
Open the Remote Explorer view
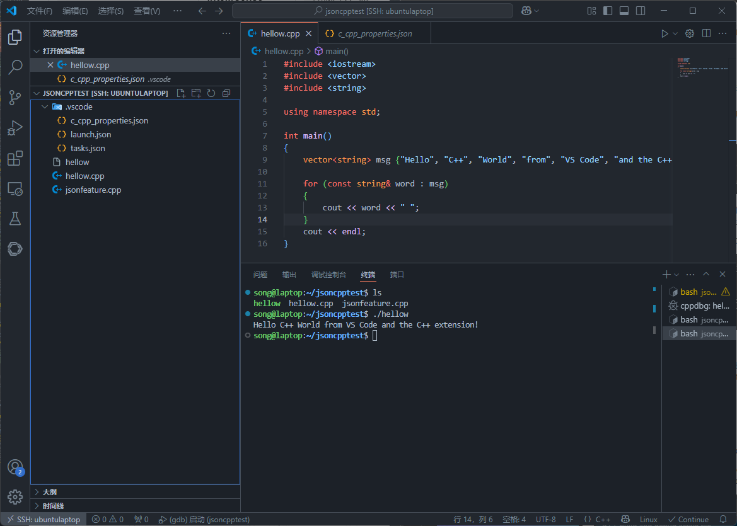(x=15, y=188)
